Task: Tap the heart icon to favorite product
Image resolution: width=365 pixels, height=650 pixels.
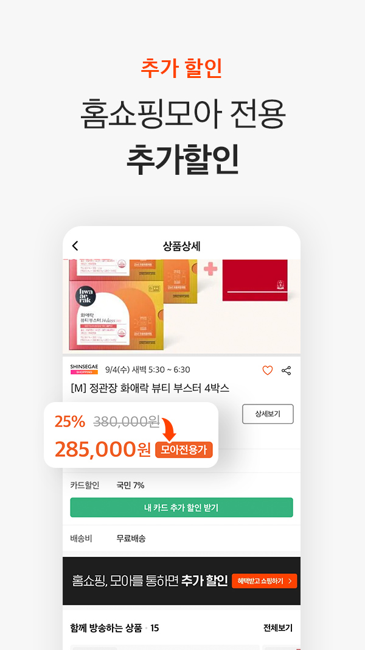Action: coord(268,370)
